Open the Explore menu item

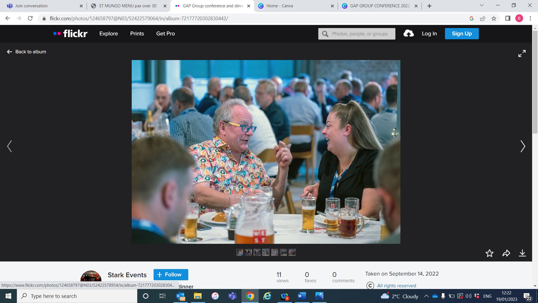pyautogui.click(x=108, y=34)
